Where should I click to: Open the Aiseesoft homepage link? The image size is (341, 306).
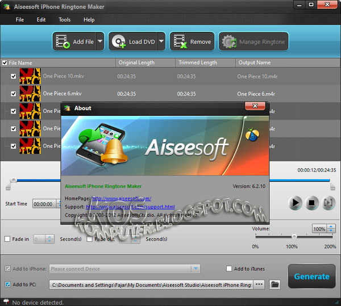[122, 199]
